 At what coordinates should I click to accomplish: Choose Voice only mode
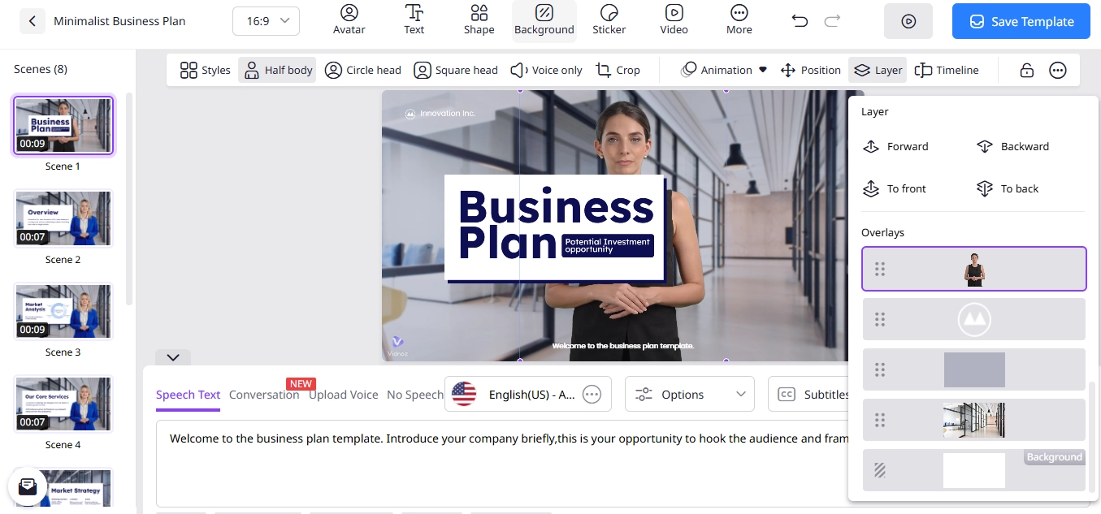pyautogui.click(x=546, y=70)
